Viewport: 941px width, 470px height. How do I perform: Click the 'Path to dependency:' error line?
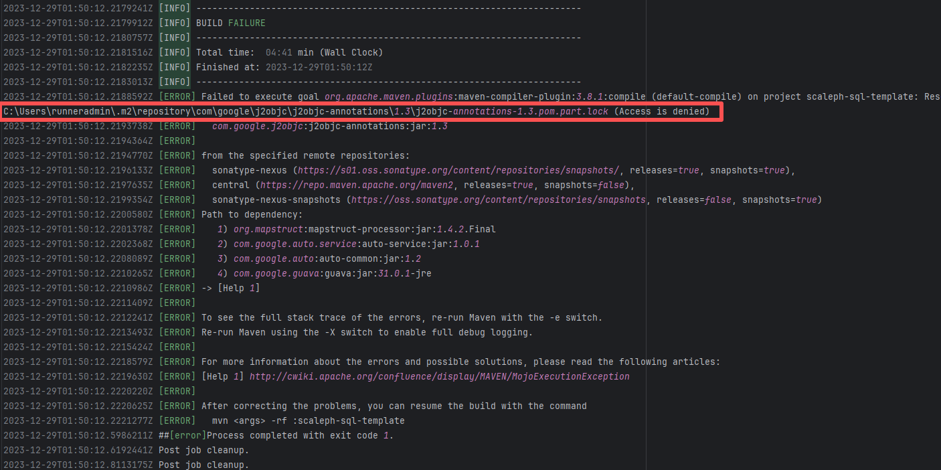click(252, 214)
